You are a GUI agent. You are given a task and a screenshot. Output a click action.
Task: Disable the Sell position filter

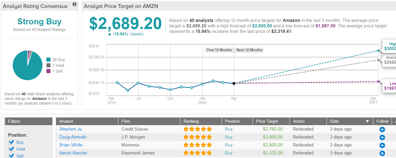click(x=11, y=156)
